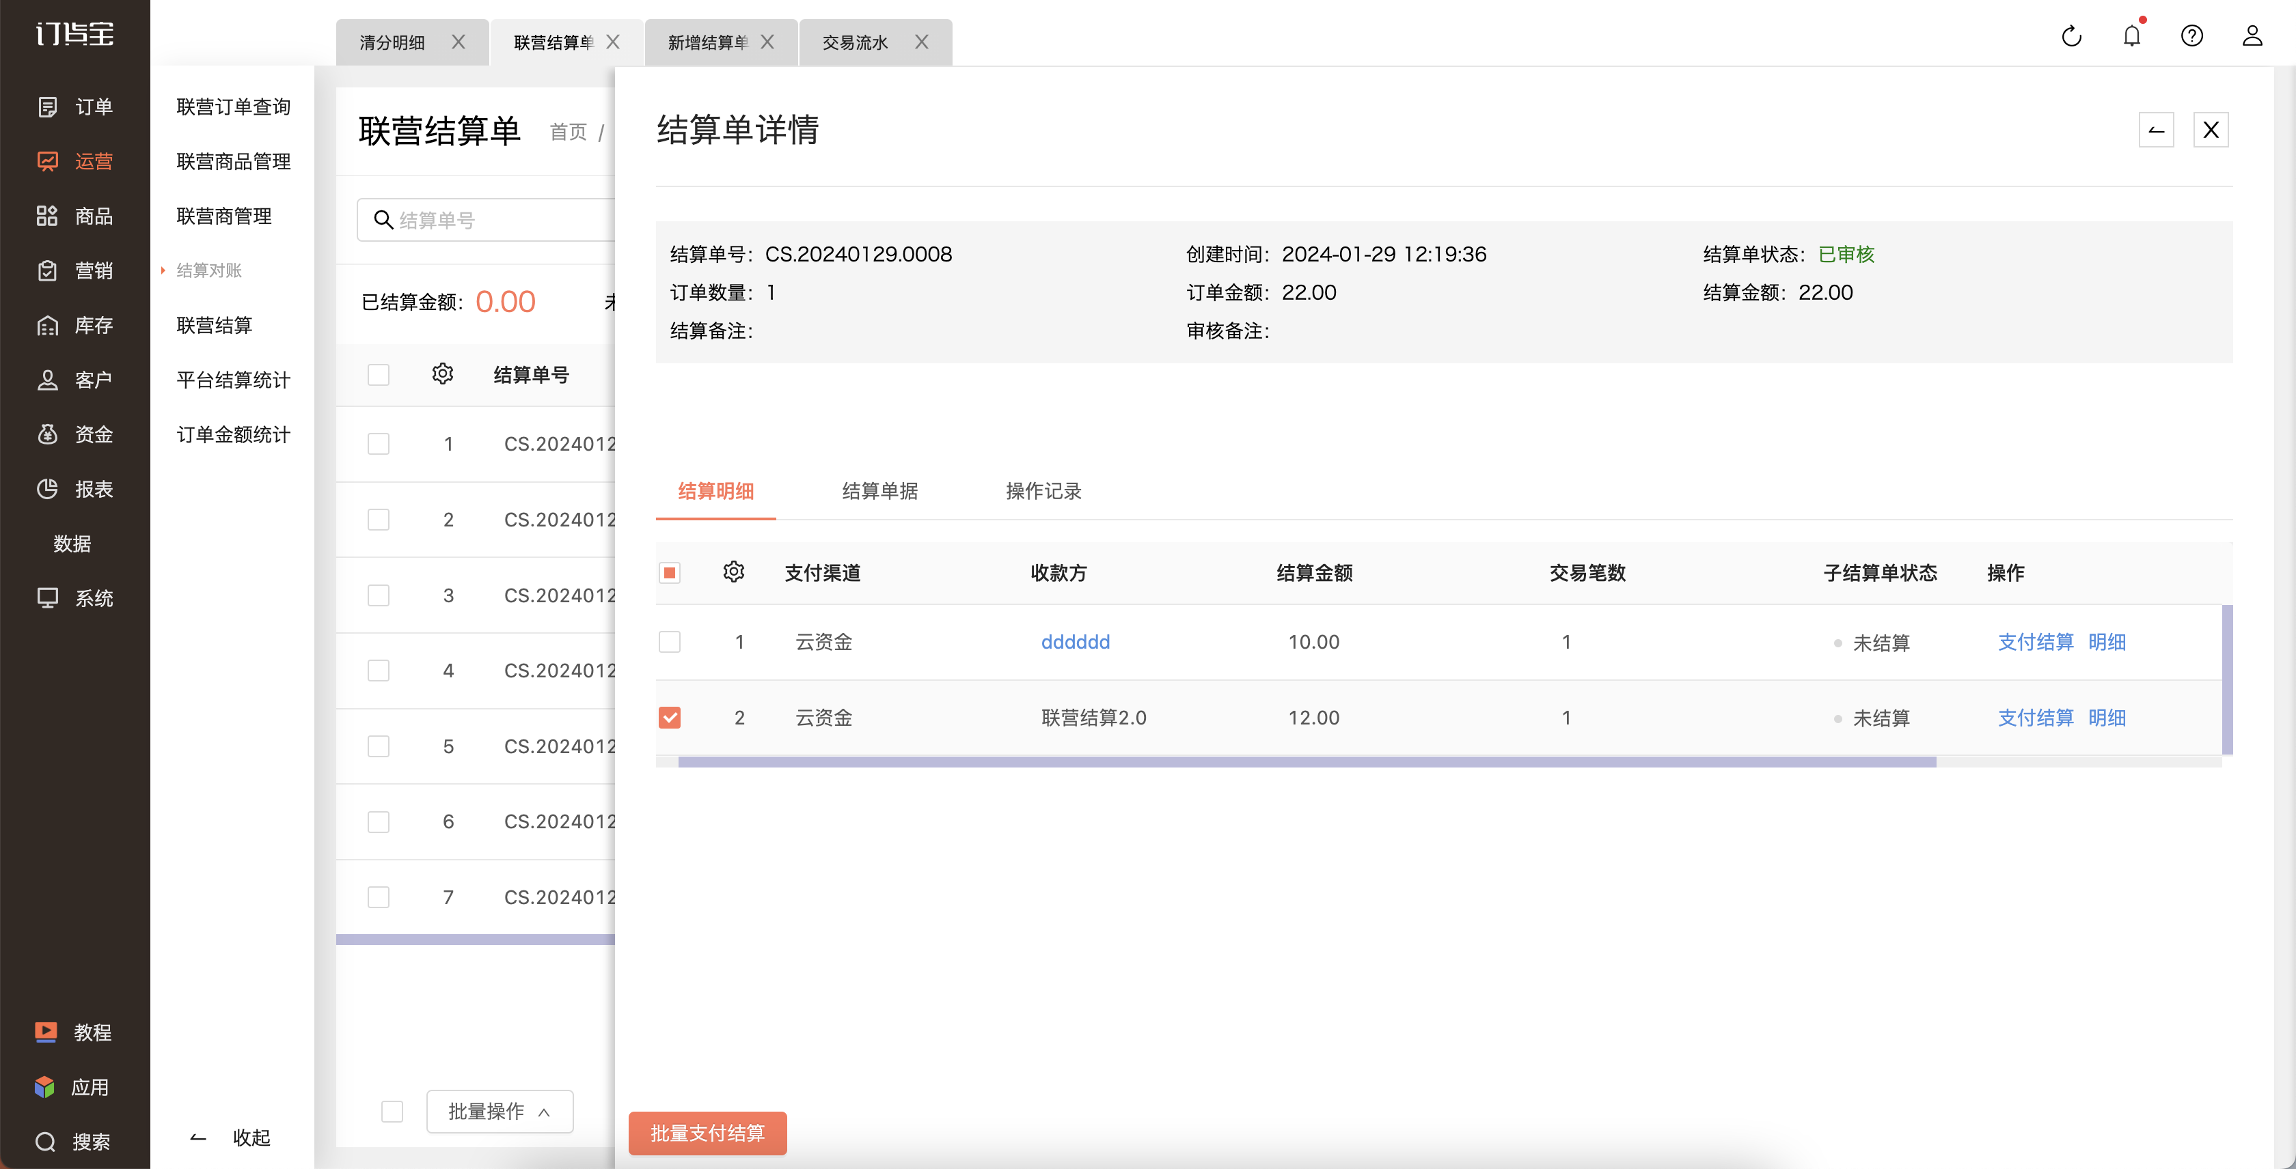Open the 订单 sidebar module
Viewport: 2296px width, 1169px height.
[x=75, y=107]
